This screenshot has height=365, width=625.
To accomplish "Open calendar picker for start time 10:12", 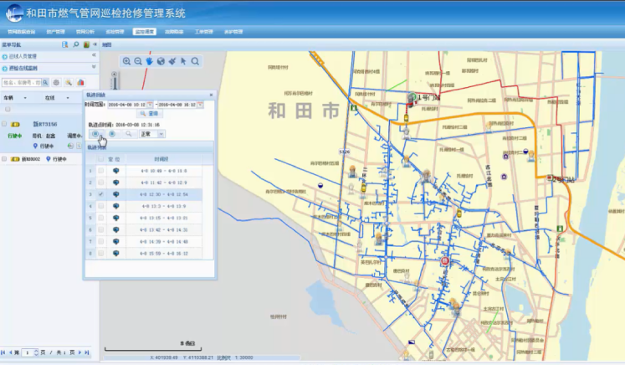I will [150, 105].
